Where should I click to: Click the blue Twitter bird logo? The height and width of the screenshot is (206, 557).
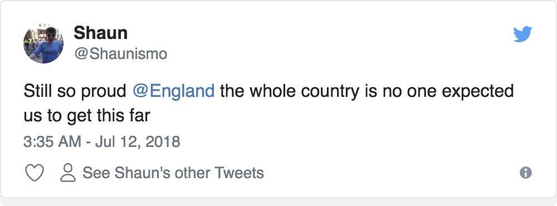click(x=522, y=34)
